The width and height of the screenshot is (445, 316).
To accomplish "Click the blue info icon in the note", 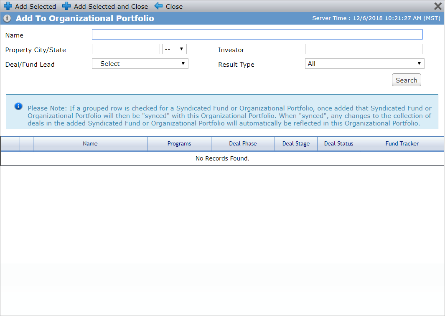I will point(18,106).
